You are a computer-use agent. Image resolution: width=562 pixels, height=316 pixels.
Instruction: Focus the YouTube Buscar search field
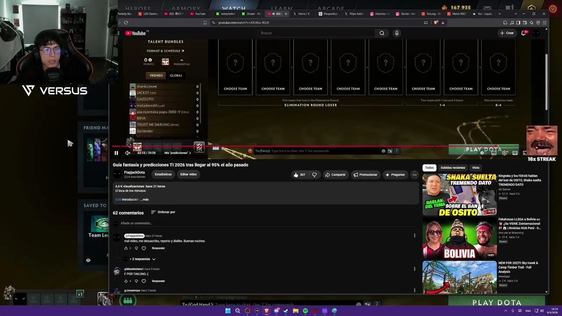click(x=316, y=33)
